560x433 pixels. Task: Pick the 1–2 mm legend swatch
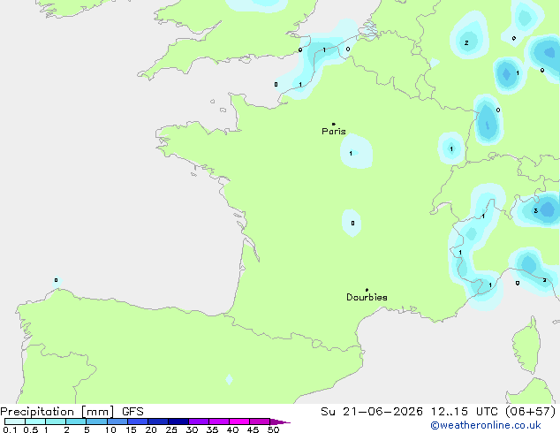[x=56, y=422]
